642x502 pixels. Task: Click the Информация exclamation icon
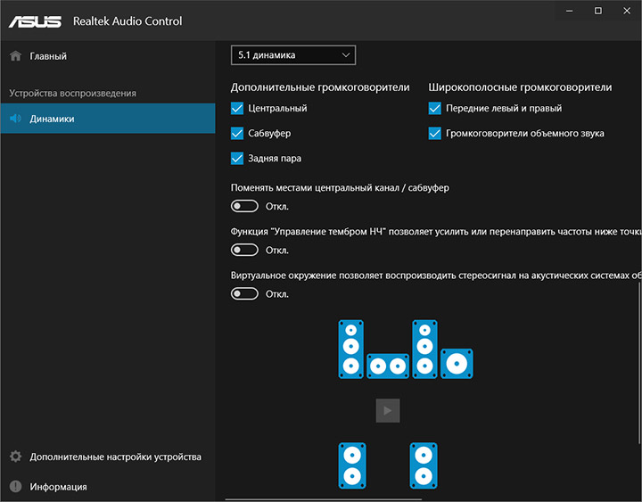tap(15, 487)
